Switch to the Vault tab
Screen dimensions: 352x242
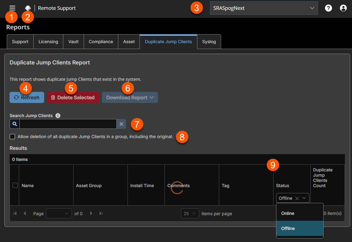(73, 42)
